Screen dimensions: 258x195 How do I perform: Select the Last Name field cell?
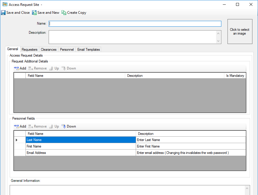tap(81, 140)
